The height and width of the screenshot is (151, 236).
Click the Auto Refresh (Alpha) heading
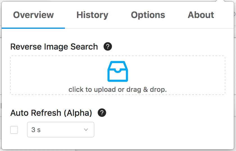tap(51, 113)
